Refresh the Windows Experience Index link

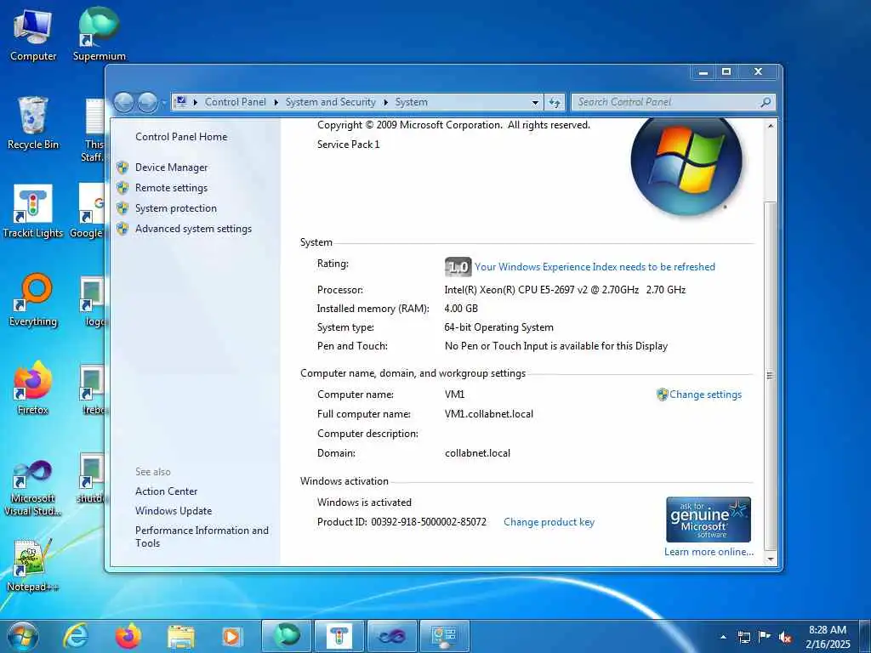tap(595, 267)
